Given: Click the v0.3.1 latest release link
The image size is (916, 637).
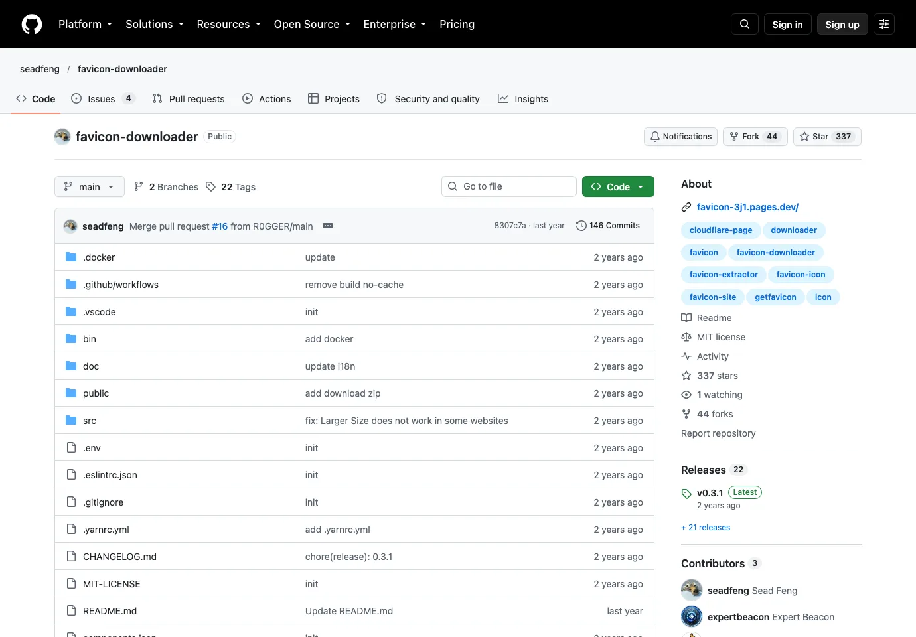Looking at the screenshot, I should 710,493.
